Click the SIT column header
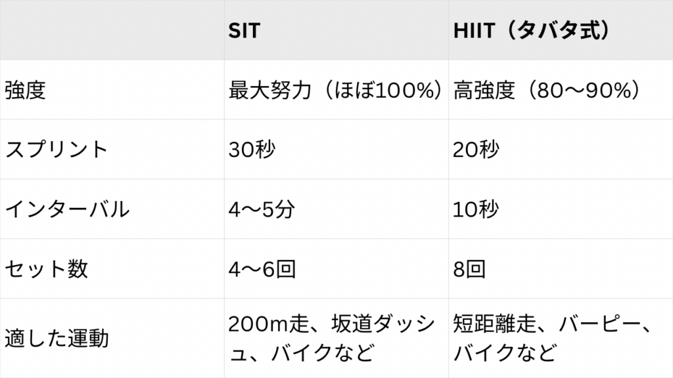Image resolution: width=673 pixels, height=378 pixels. click(x=243, y=31)
